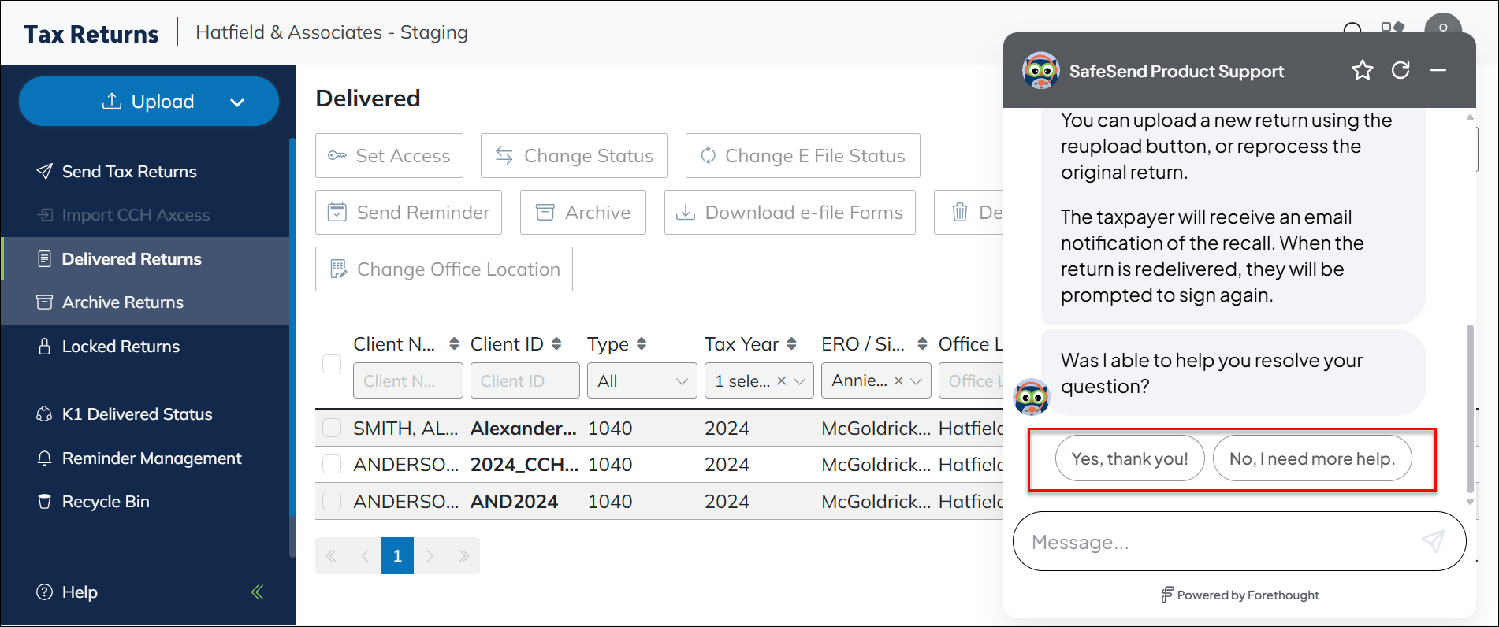Sort by Client ID column arrows
Screen dimensions: 1499x627
pyautogui.click(x=556, y=344)
